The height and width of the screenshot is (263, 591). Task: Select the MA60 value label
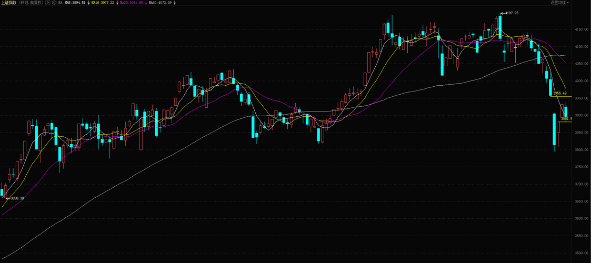tap(160, 3)
